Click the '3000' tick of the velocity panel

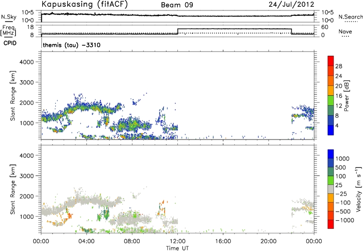pyautogui.click(x=26, y=176)
